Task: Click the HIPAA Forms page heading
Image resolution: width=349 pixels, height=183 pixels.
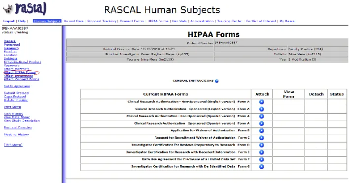Action: [213, 34]
